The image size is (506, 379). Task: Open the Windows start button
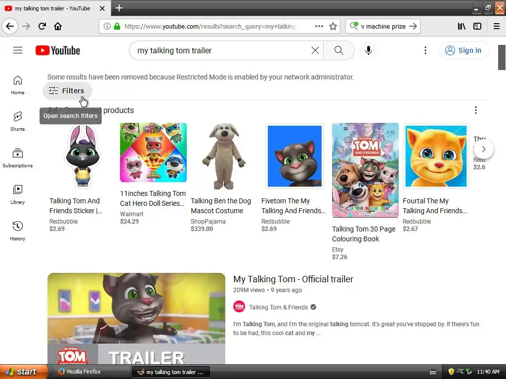(24, 372)
